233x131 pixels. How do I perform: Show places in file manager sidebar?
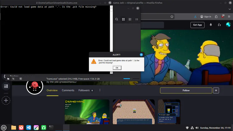click(x=8, y=79)
